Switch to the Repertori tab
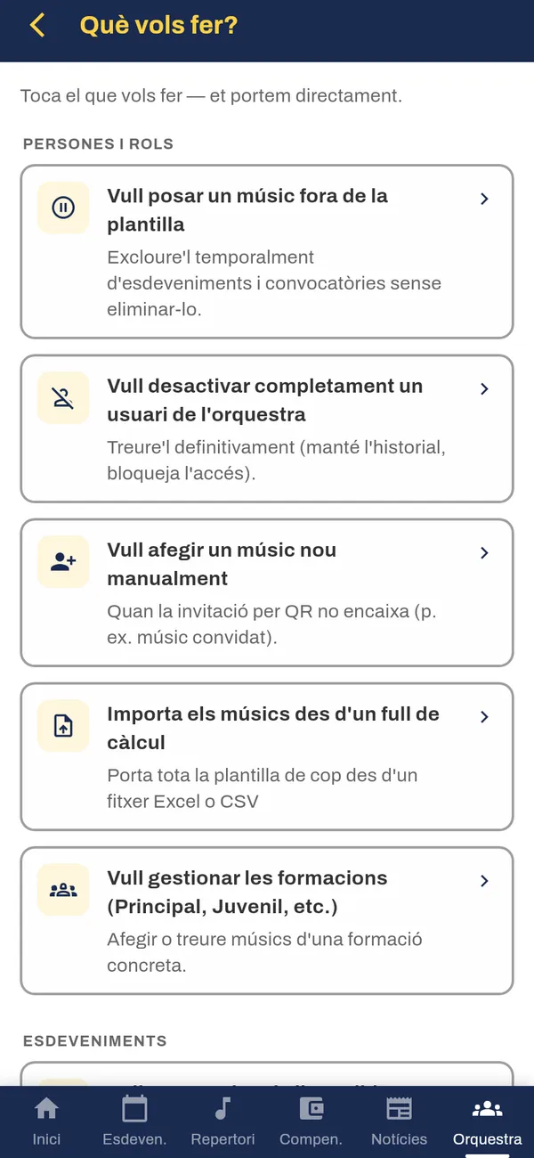Viewport: 534px width, 1158px height. 222,1121
